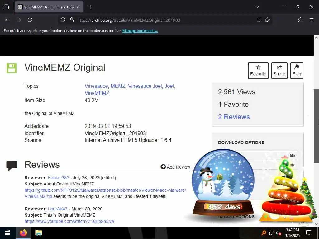Open reviewer Fabian333 profile
Image resolution: width=319 pixels, height=239 pixels.
[58, 178]
